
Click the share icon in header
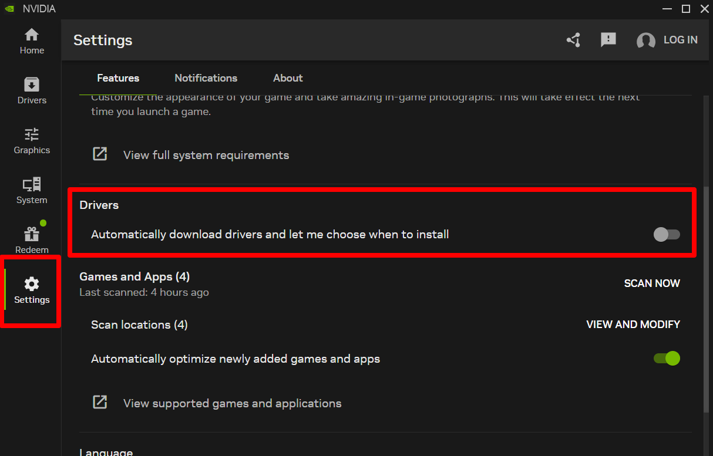(573, 40)
